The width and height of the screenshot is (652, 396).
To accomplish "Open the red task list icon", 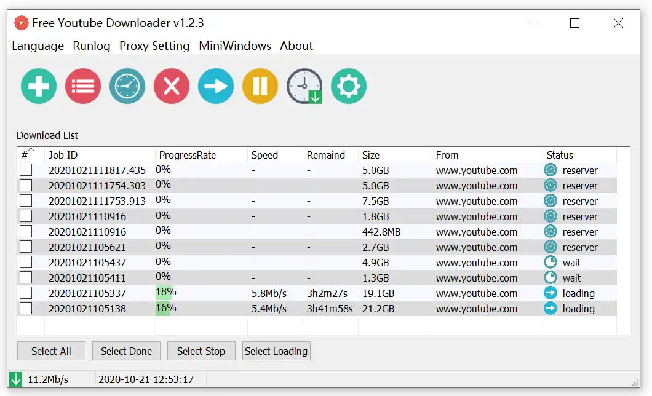I will [83, 86].
